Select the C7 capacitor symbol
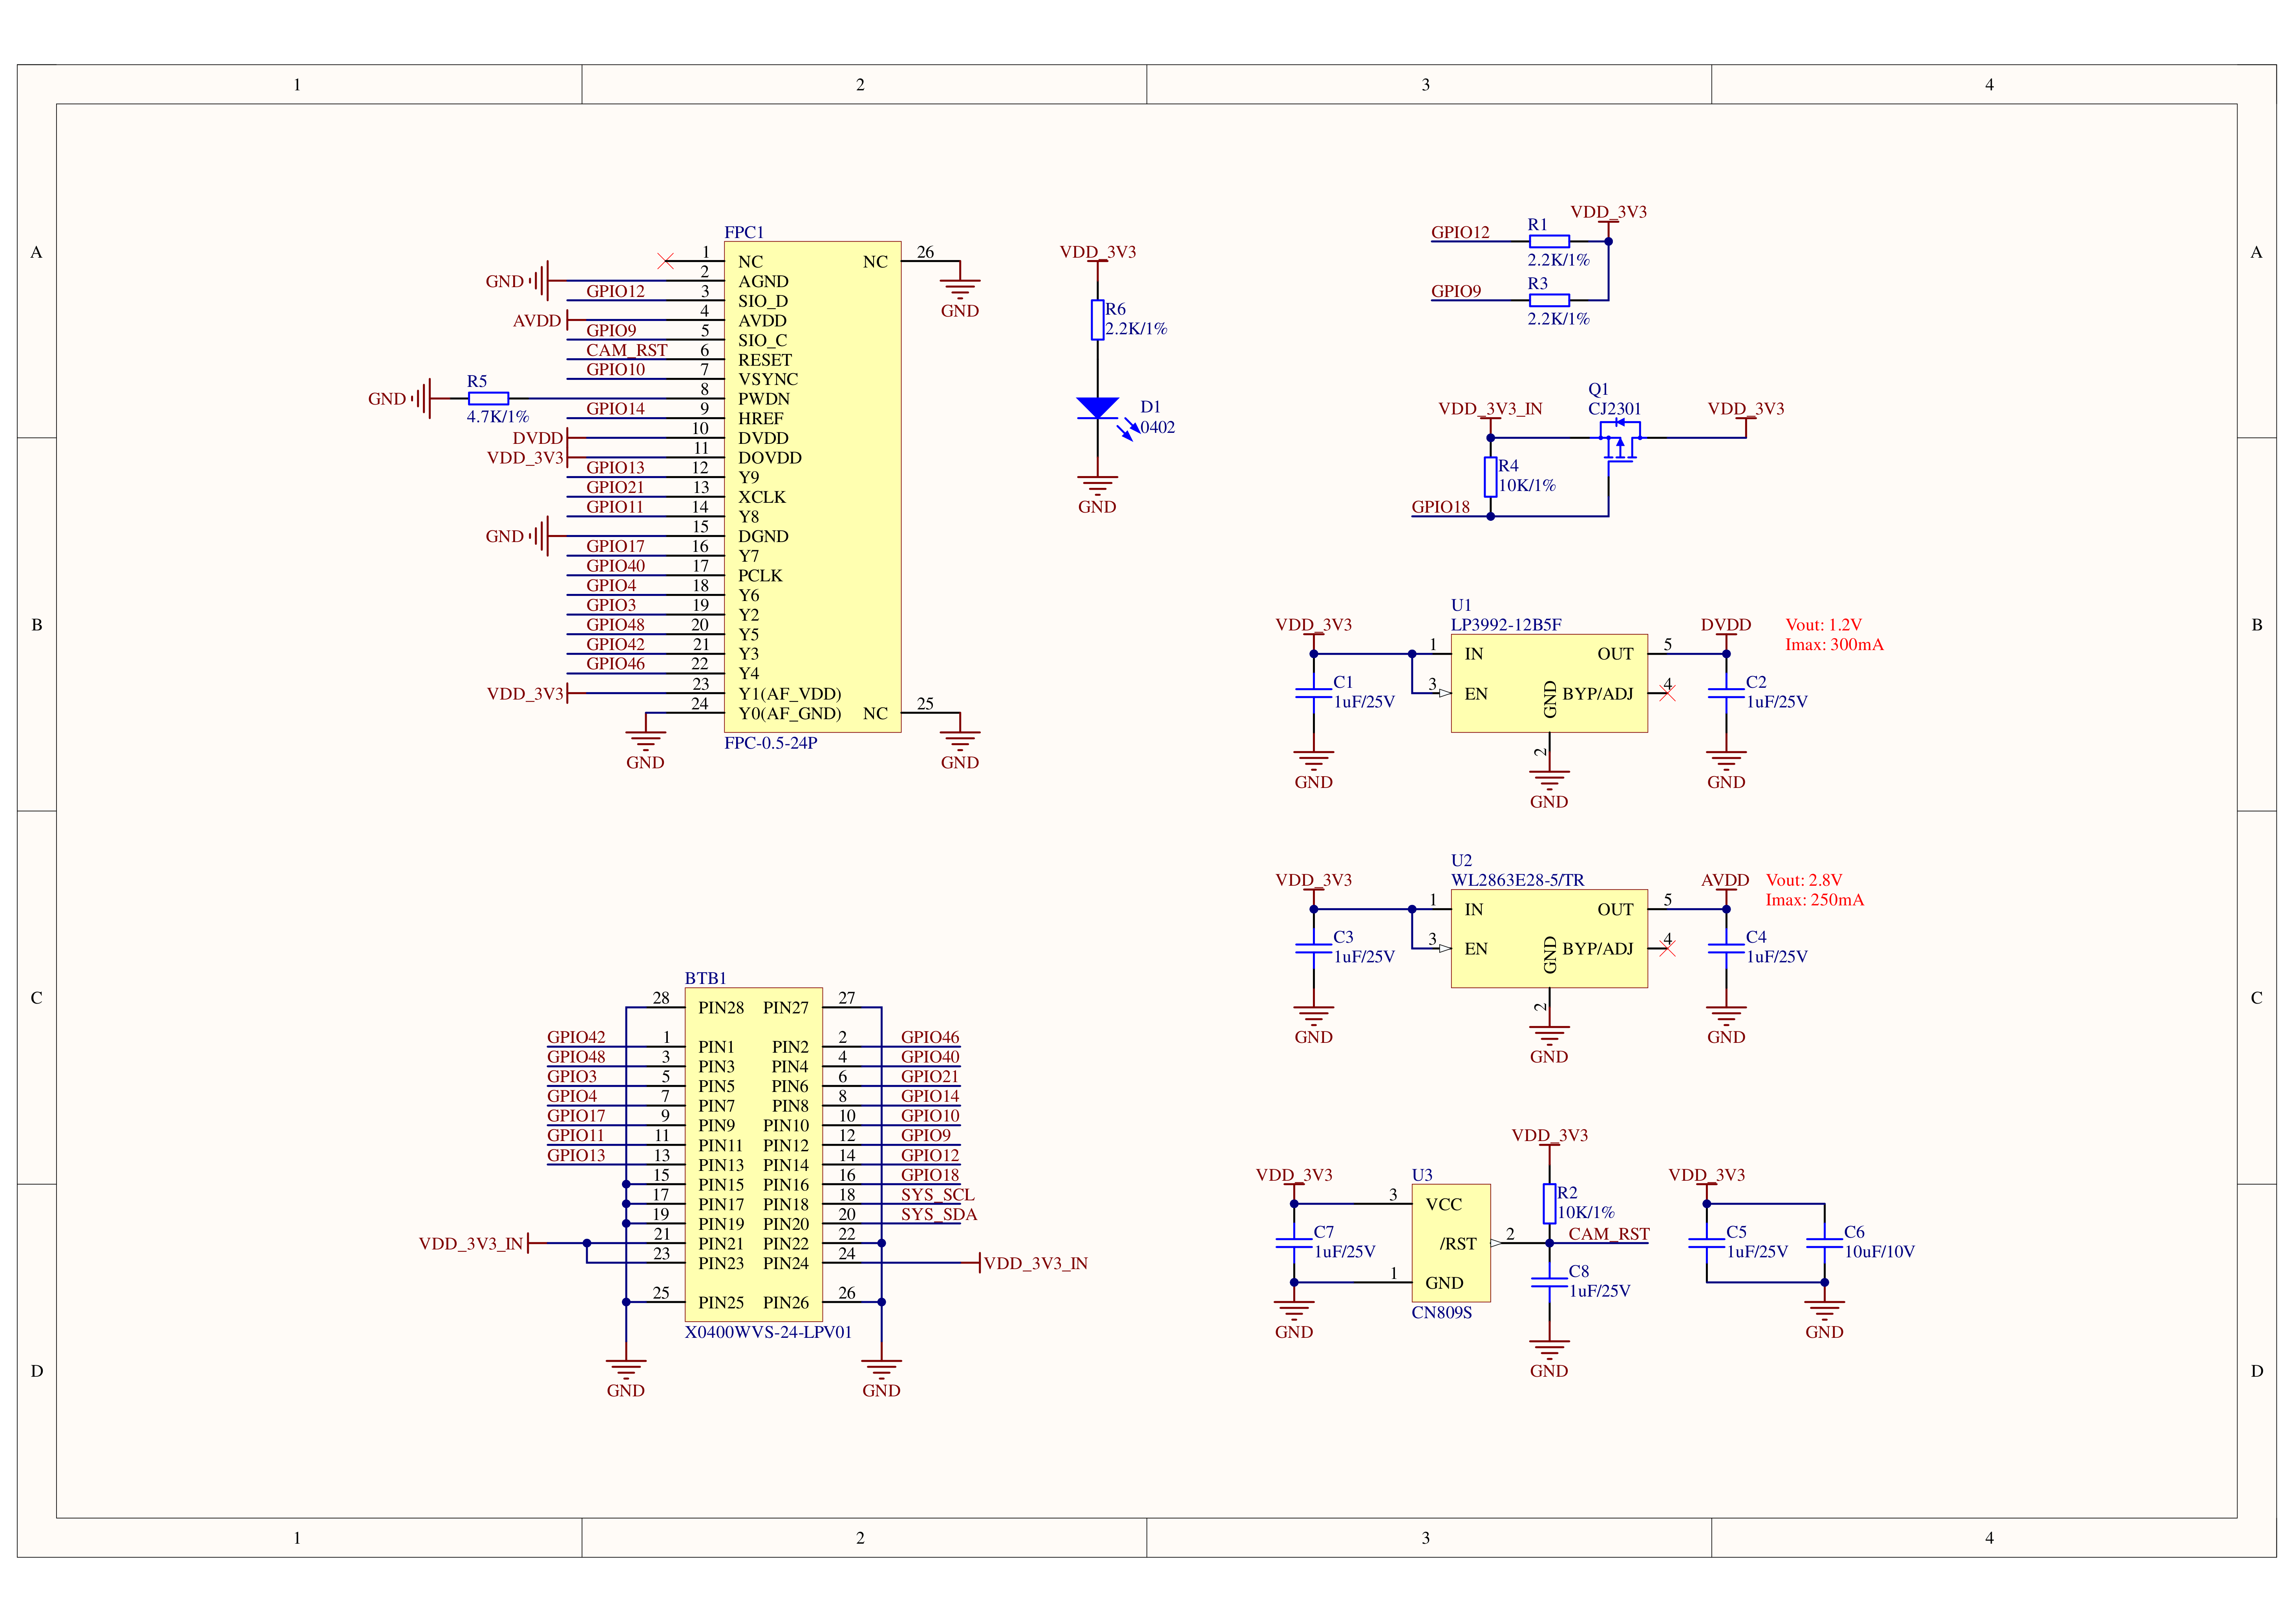Viewport: 2296px width, 1623px height. click(x=1294, y=1243)
